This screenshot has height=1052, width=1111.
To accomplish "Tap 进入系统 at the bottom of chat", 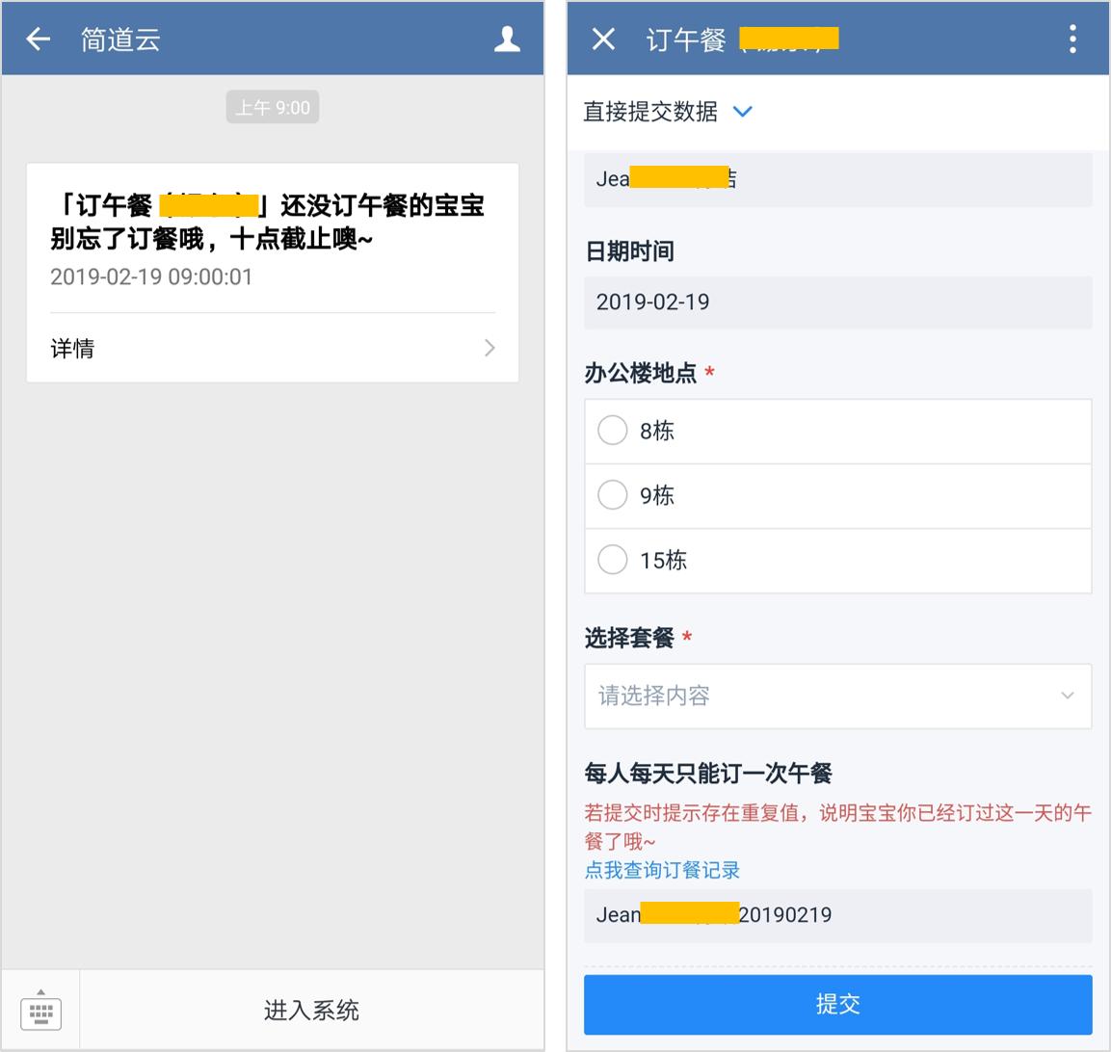I will click(x=310, y=1010).
